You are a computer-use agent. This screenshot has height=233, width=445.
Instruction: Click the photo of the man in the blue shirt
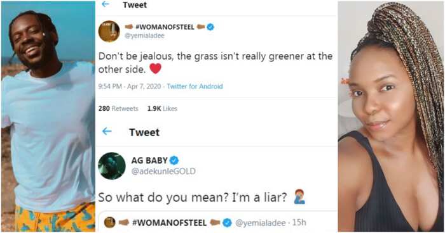click(48, 116)
